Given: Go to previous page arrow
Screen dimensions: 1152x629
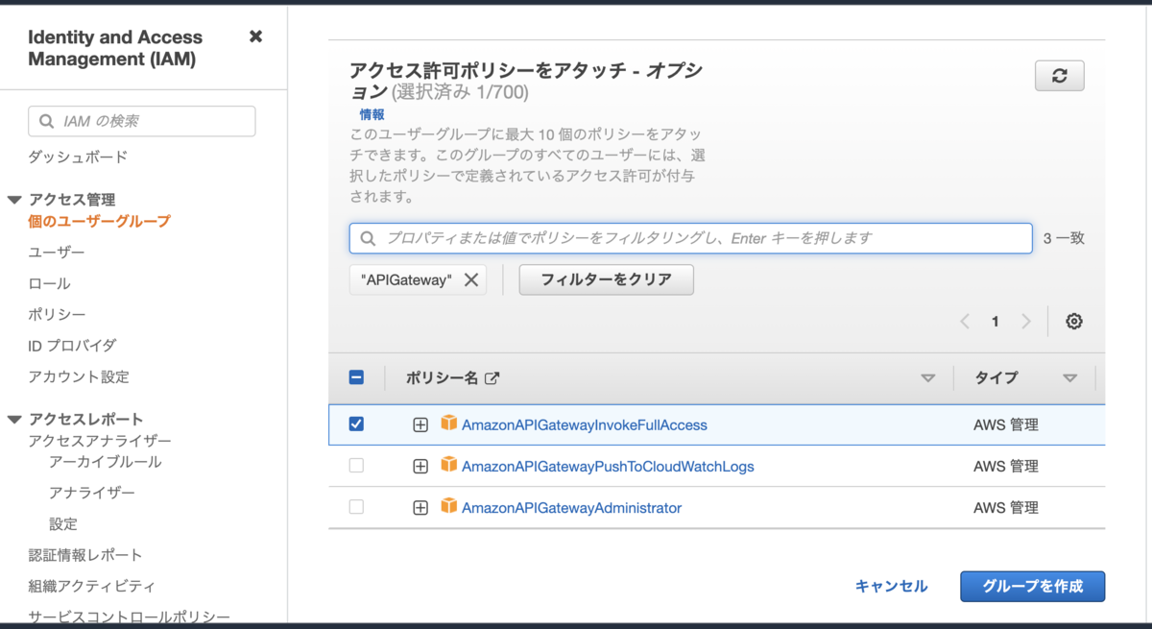Looking at the screenshot, I should 965,322.
